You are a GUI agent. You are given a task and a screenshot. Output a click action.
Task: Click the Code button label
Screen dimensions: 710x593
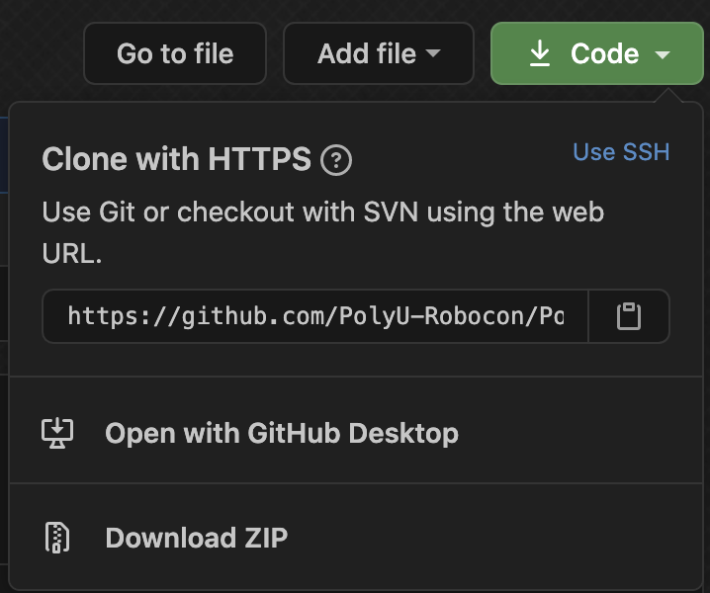pos(604,53)
